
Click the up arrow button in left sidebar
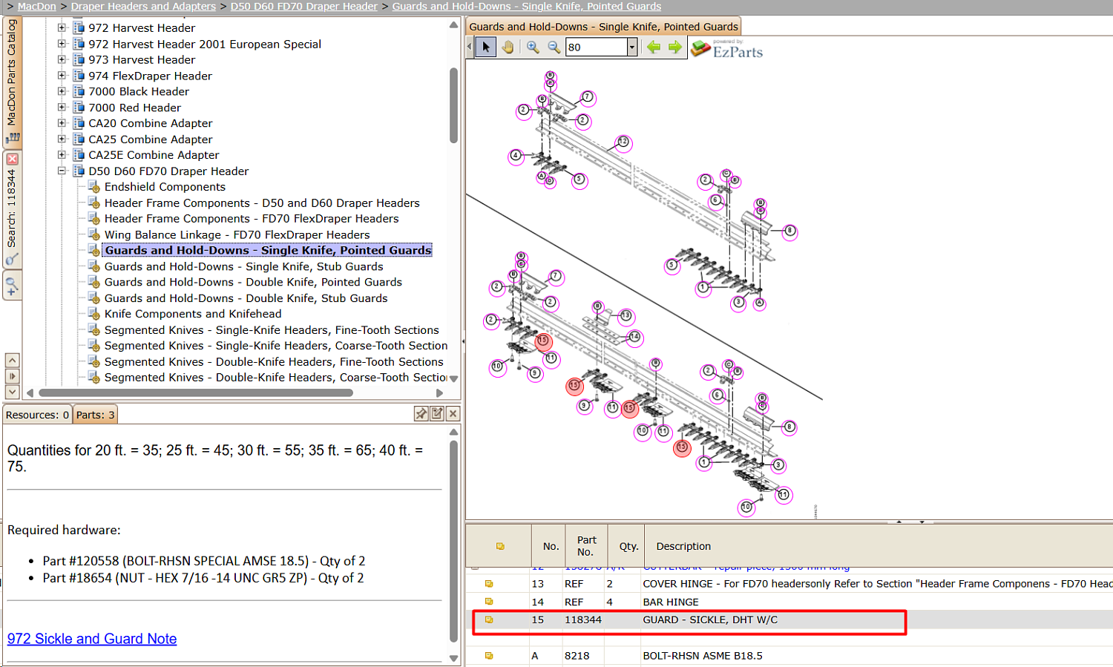pyautogui.click(x=12, y=360)
